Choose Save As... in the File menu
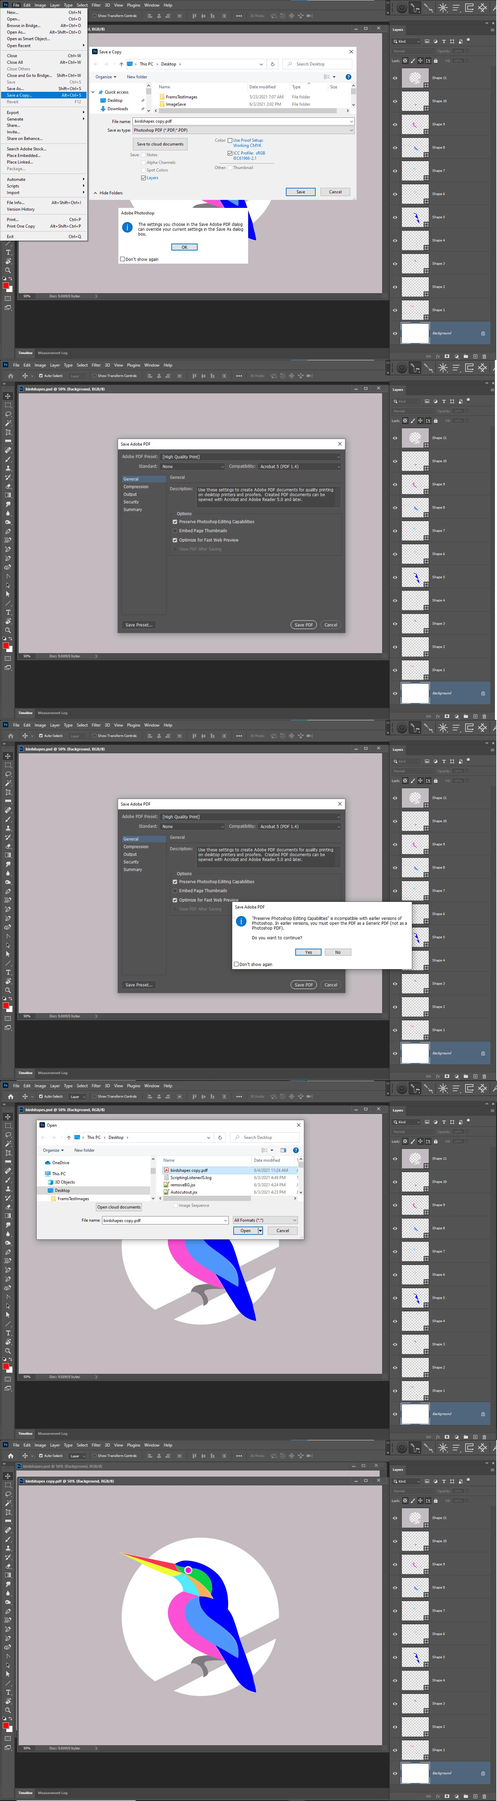 [x=44, y=89]
